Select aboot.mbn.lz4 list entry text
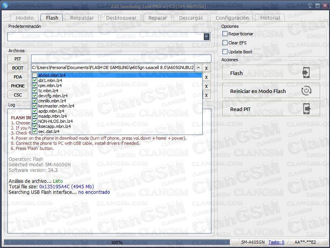 [x=52, y=75]
